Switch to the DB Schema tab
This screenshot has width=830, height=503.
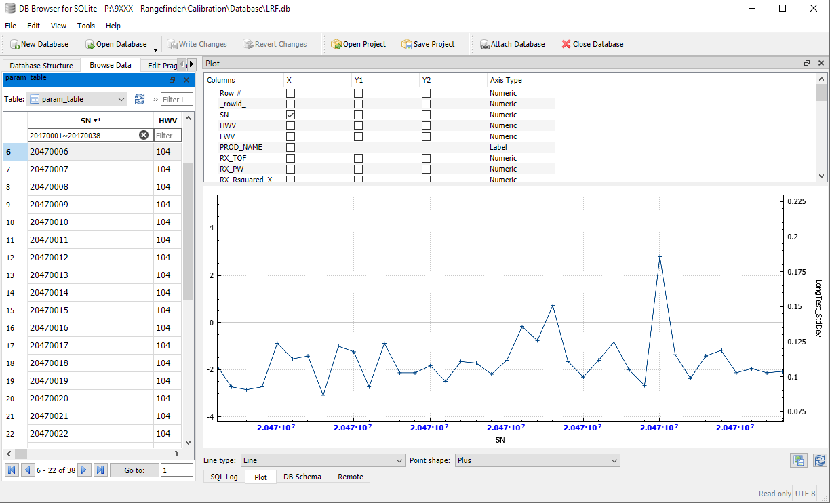[x=302, y=477]
